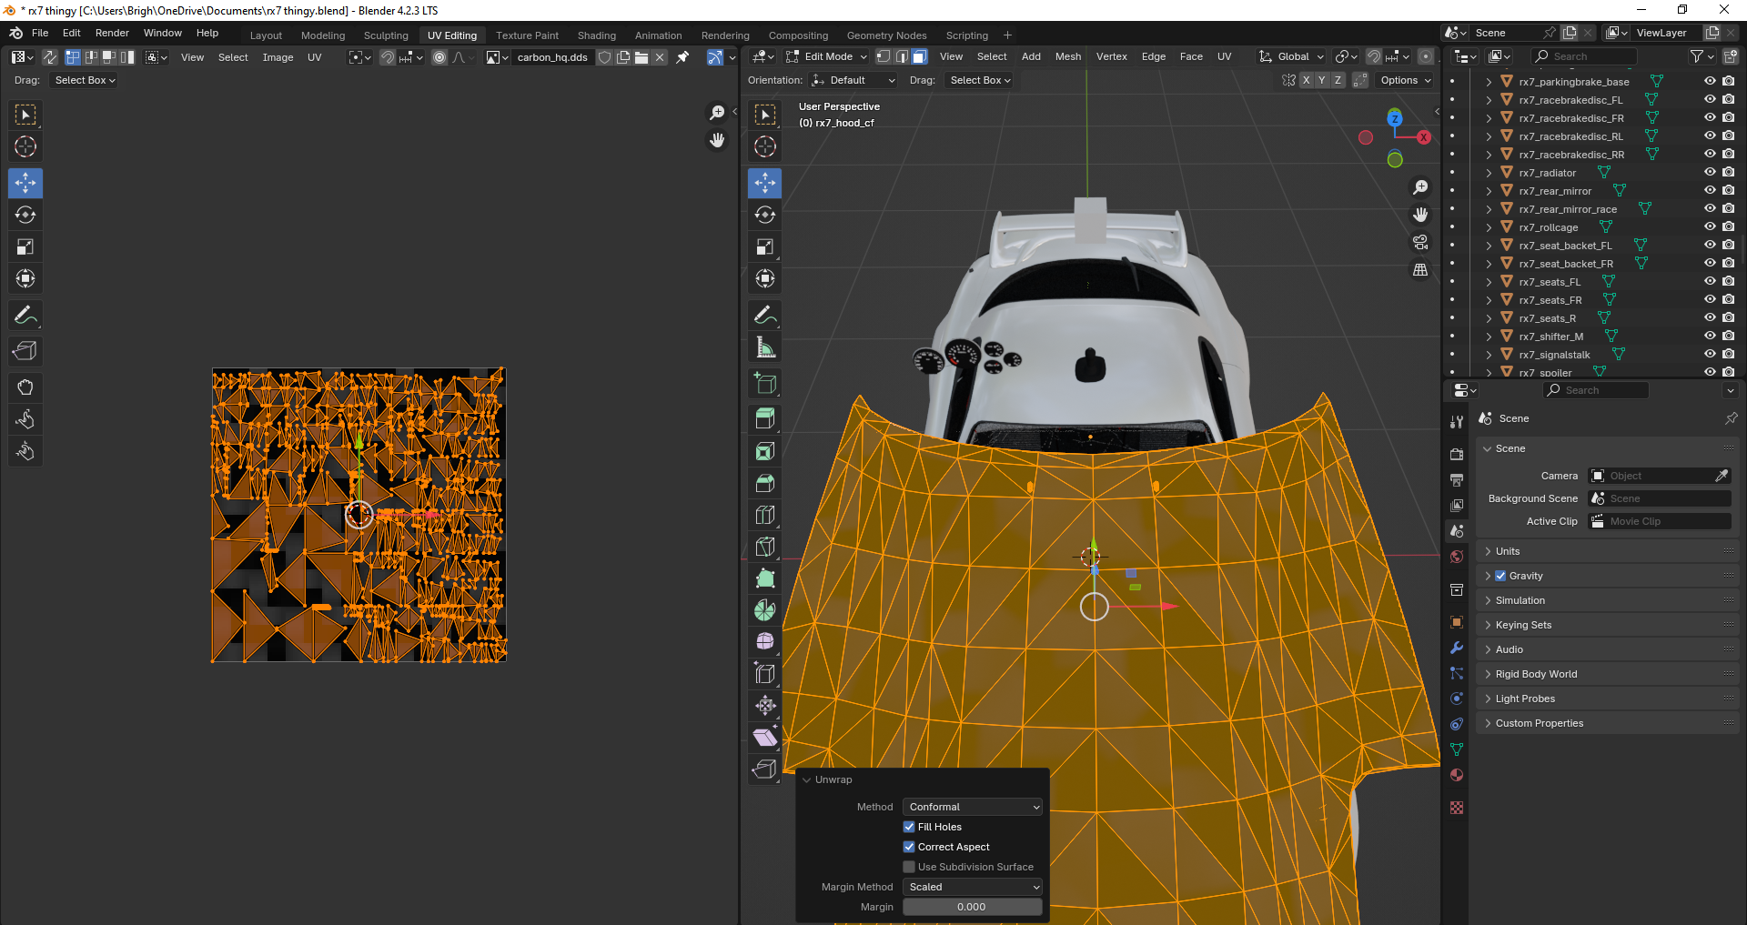1747x925 pixels.
Task: Switch to the Texture Paint workspace tab
Action: (527, 35)
